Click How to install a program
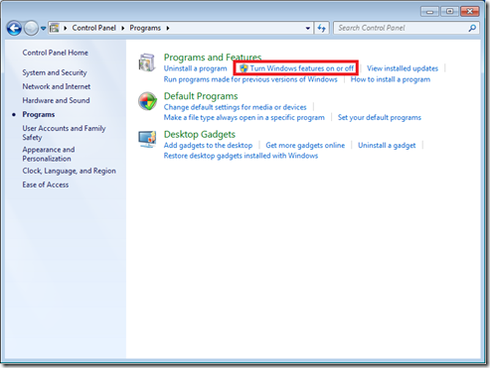The image size is (490, 368). pos(391,79)
